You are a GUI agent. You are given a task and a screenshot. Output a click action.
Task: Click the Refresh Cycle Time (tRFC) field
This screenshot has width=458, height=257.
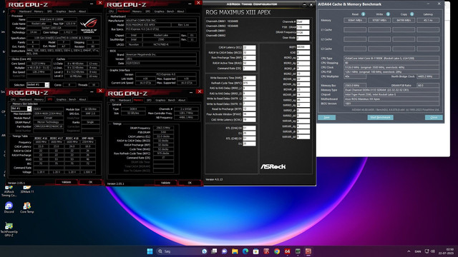249,83
